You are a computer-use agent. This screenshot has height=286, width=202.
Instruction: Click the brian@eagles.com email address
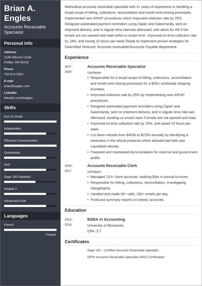tap(17, 86)
